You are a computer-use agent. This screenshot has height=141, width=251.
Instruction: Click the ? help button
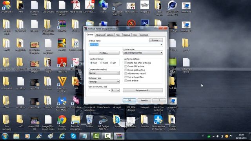[159, 100]
